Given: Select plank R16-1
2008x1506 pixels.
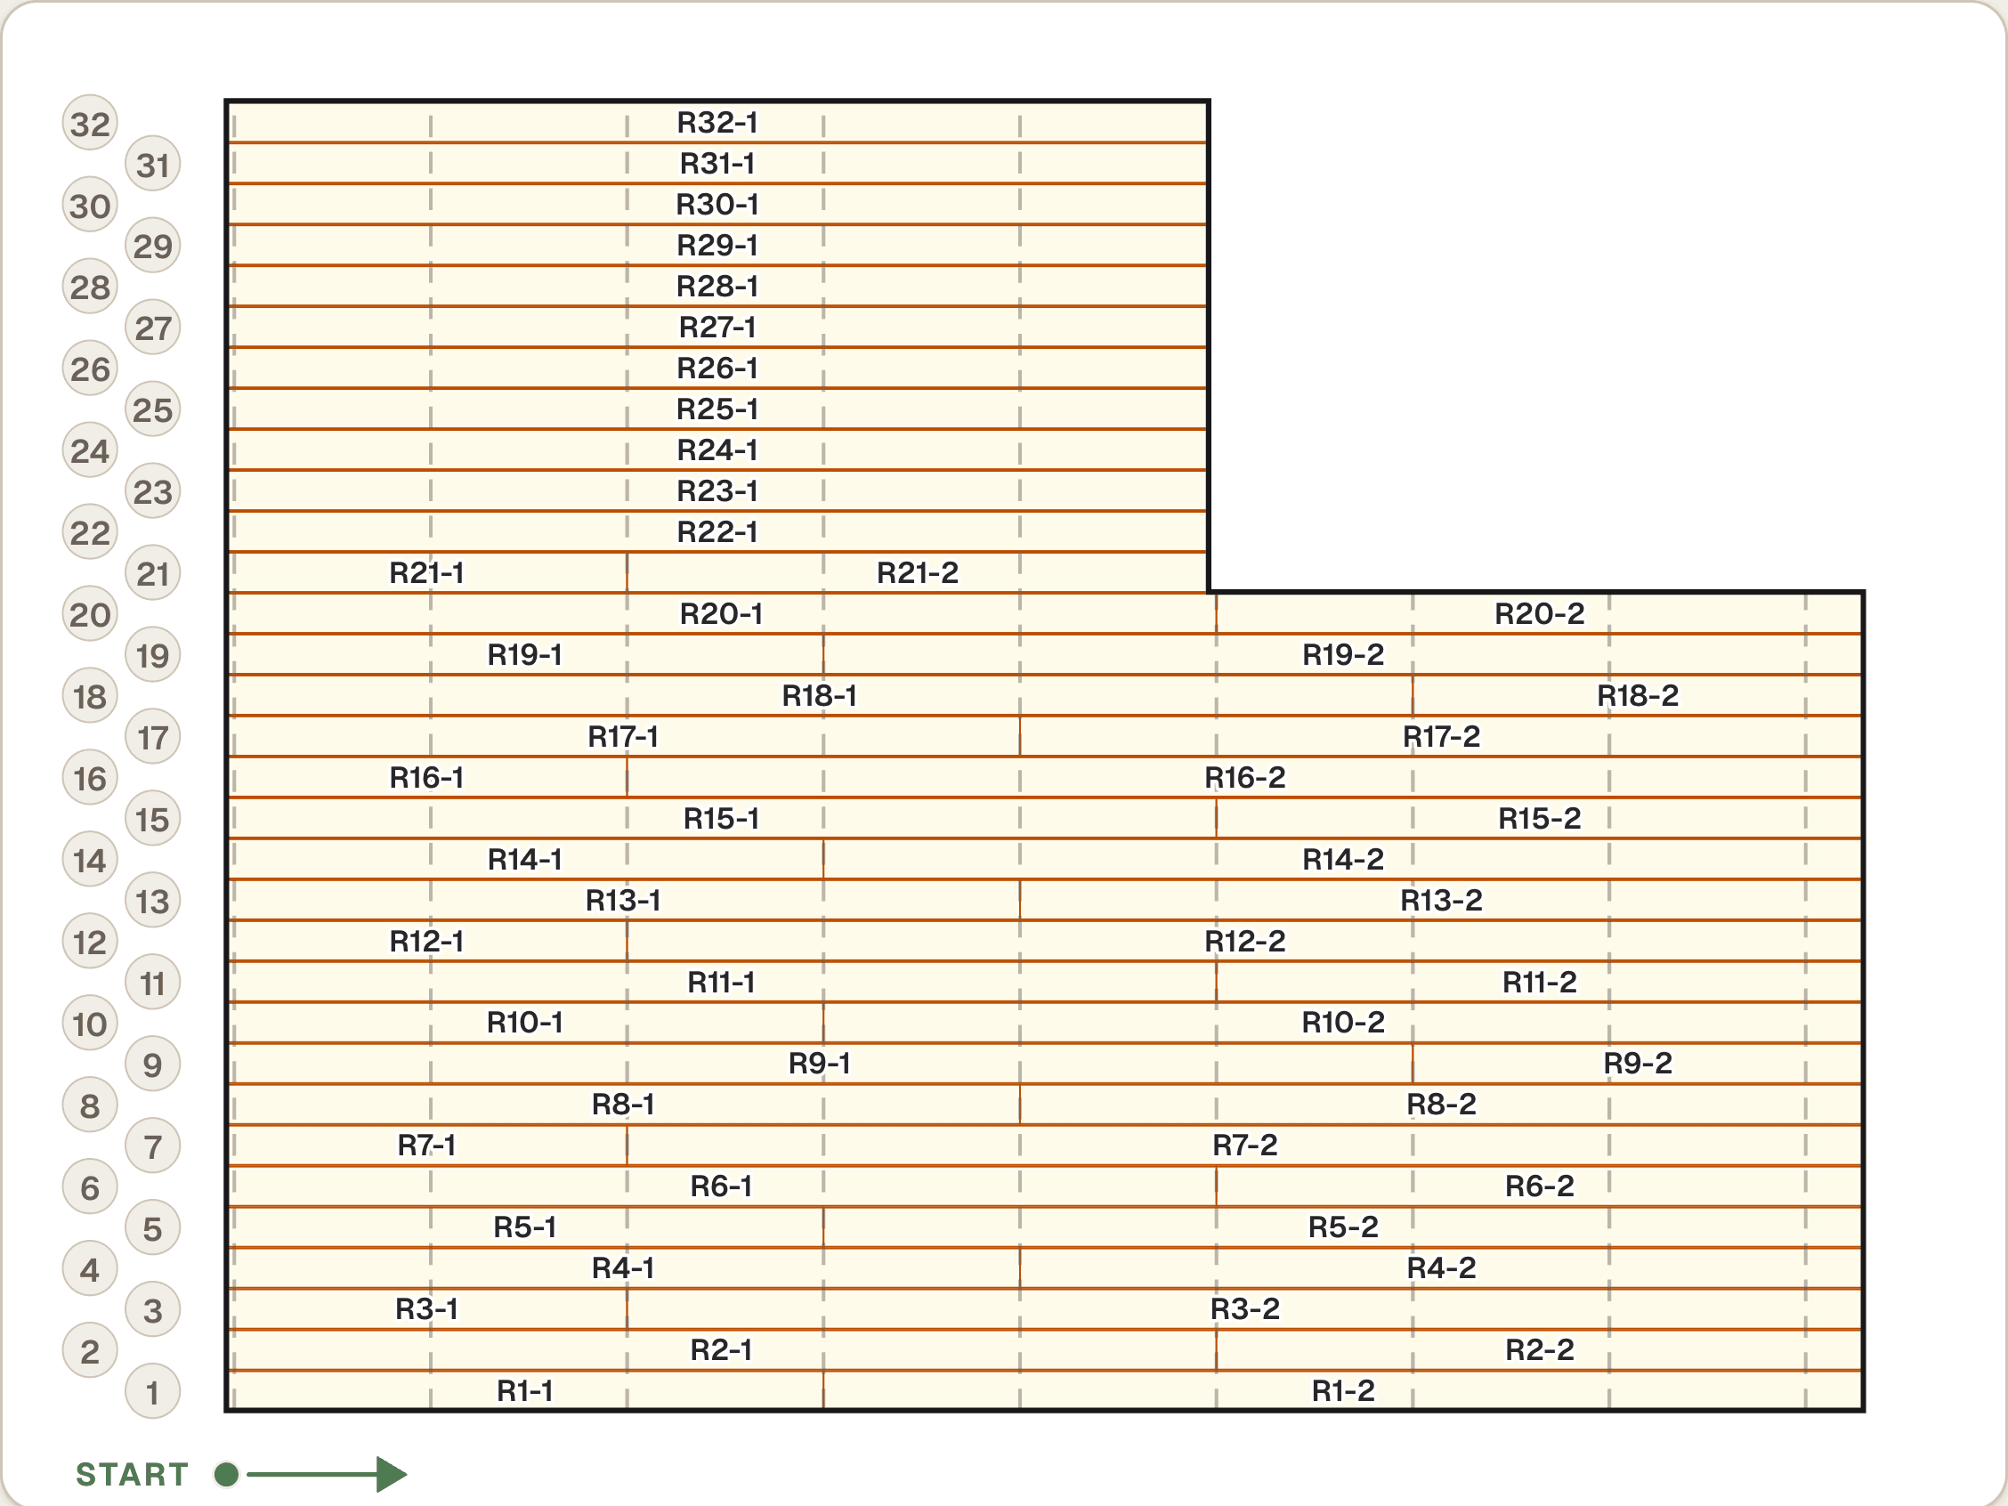Looking at the screenshot, I should 427,777.
